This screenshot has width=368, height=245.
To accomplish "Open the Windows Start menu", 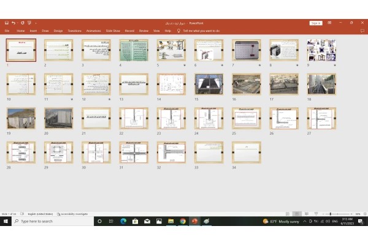I will point(6,221).
